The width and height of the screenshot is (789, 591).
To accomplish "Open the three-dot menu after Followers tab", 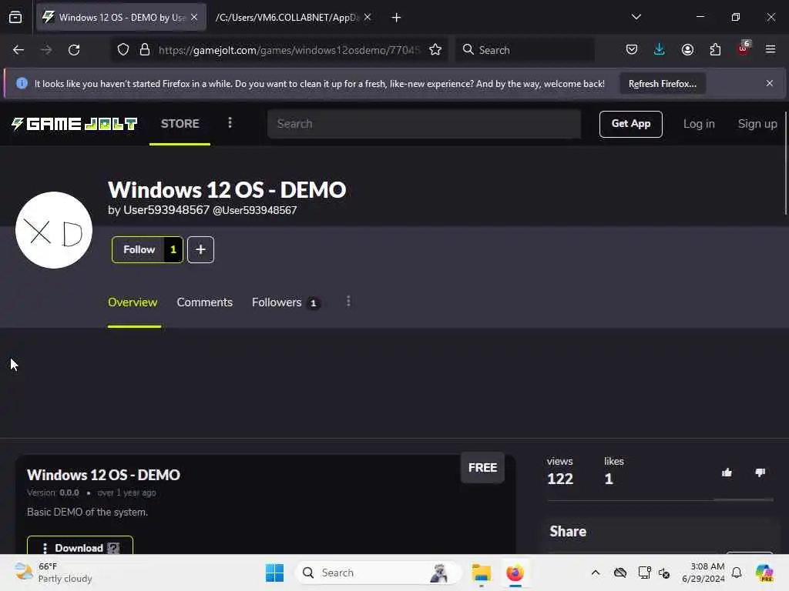I will click(348, 302).
